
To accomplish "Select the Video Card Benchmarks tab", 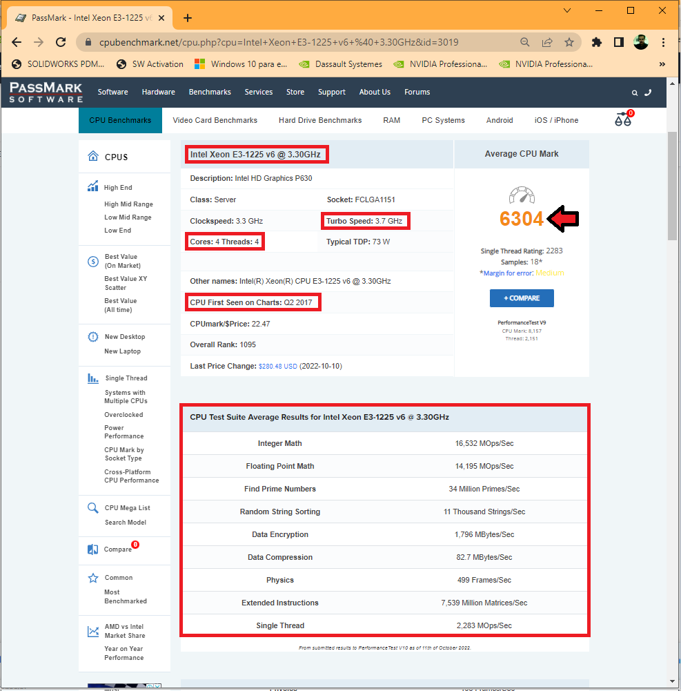I will click(x=215, y=120).
